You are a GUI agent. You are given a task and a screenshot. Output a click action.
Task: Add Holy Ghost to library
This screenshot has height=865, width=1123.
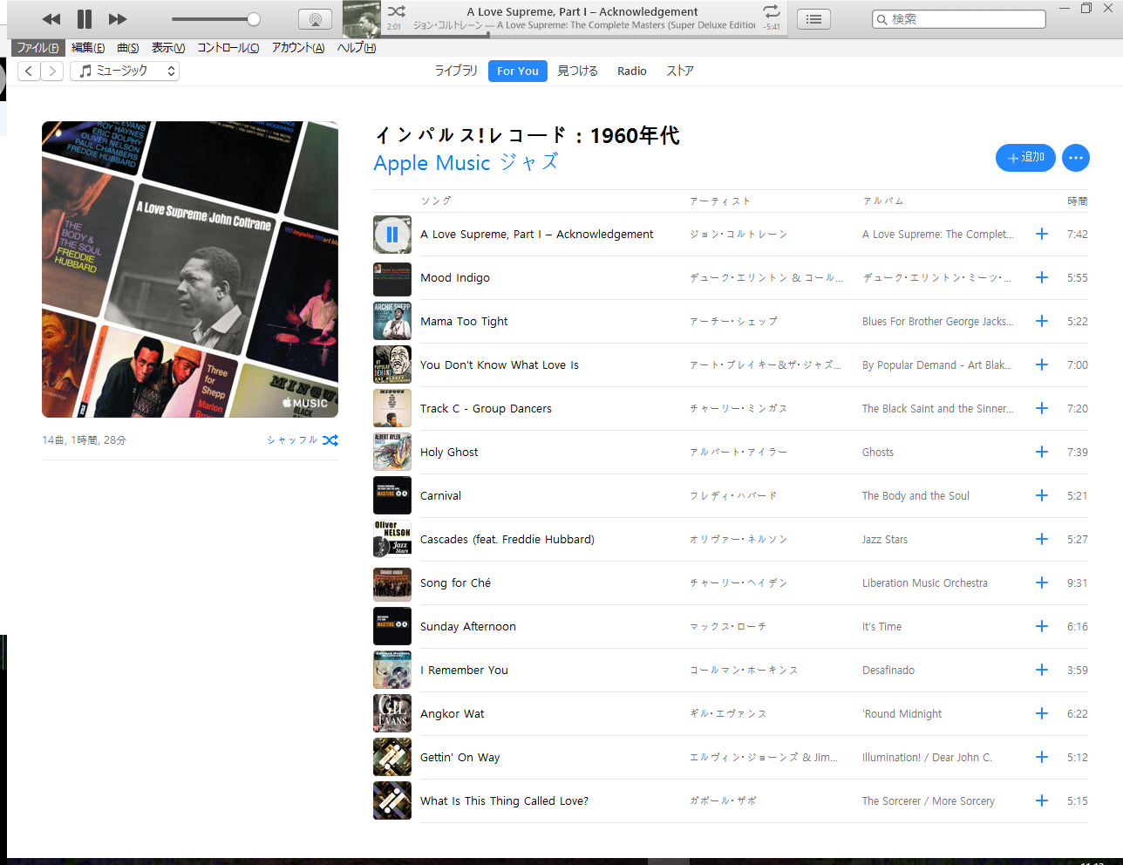[x=1041, y=452]
